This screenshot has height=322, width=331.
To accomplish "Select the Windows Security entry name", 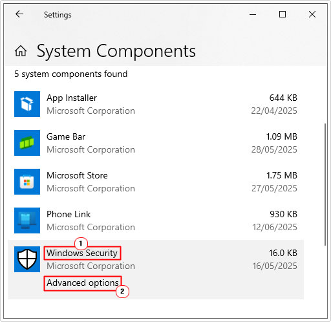I will click(x=82, y=253).
